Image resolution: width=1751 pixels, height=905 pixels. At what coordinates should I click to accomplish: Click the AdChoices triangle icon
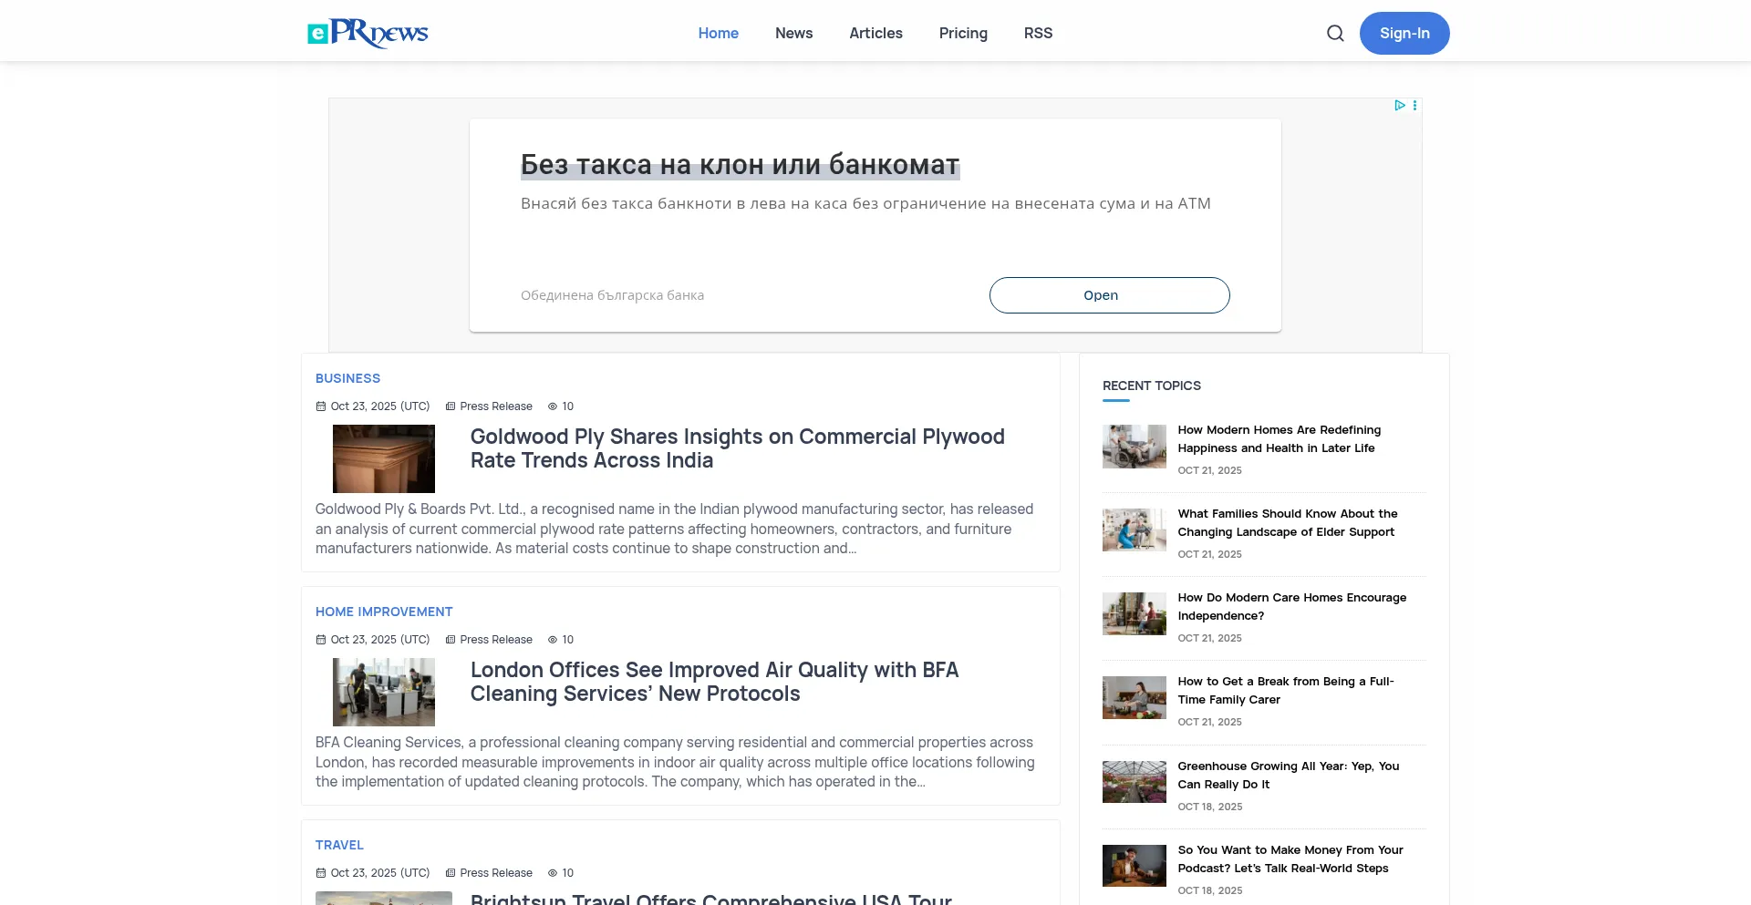coord(1399,106)
